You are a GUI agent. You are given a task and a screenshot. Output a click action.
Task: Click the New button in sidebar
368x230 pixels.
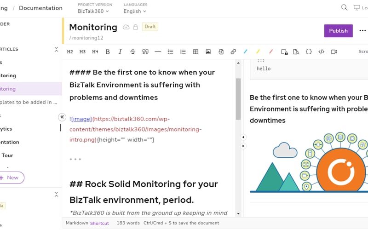pyautogui.click(x=11, y=178)
